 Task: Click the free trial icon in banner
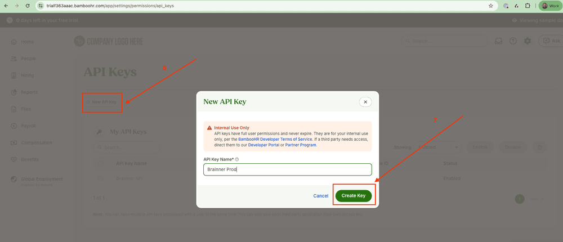pos(10,20)
